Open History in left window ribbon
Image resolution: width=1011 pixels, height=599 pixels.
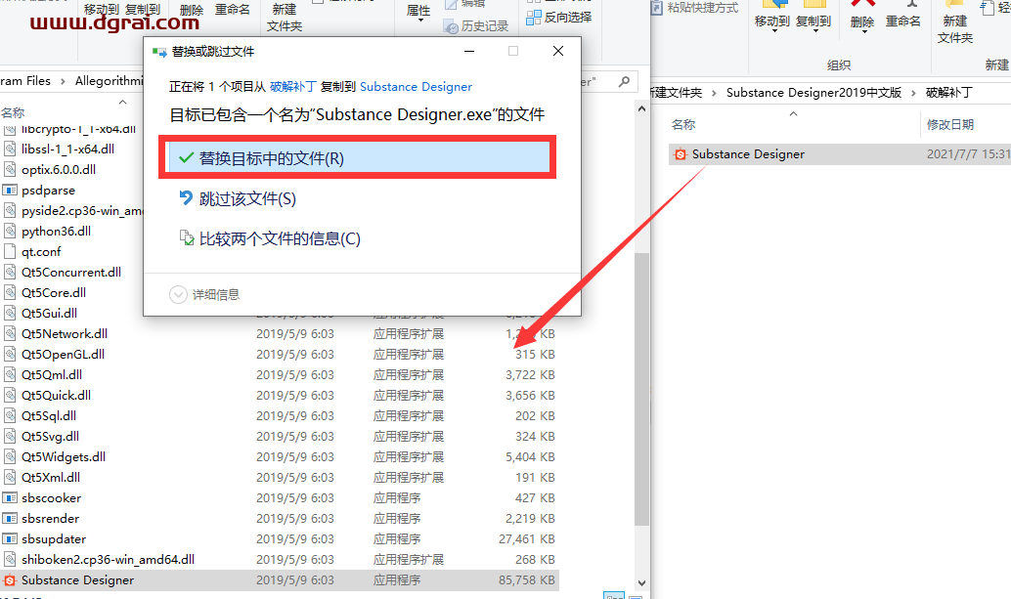[476, 26]
